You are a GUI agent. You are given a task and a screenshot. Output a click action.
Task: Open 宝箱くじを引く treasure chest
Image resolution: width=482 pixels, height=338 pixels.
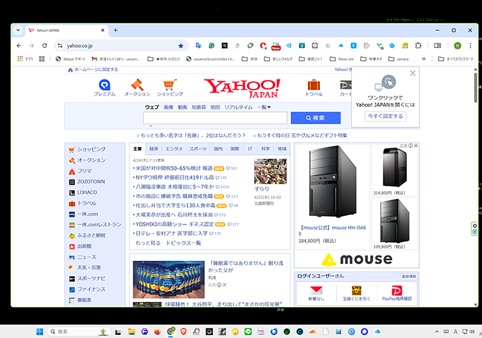pyautogui.click(x=357, y=293)
